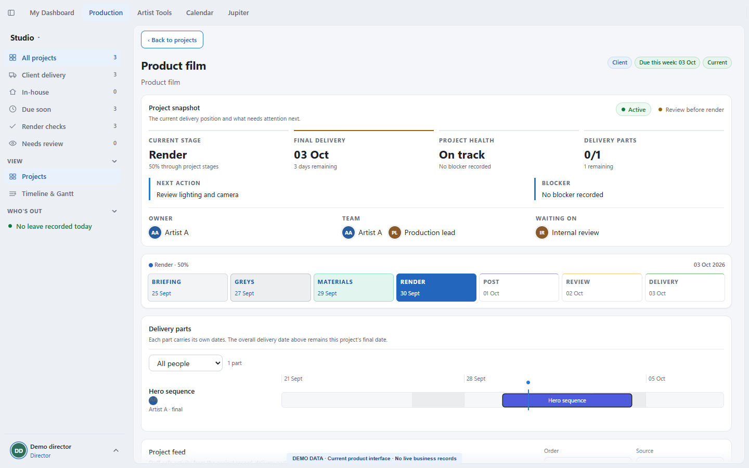The height and width of the screenshot is (468, 749).
Task: Click the Timeline & Gantt icon
Action: (x=13, y=193)
